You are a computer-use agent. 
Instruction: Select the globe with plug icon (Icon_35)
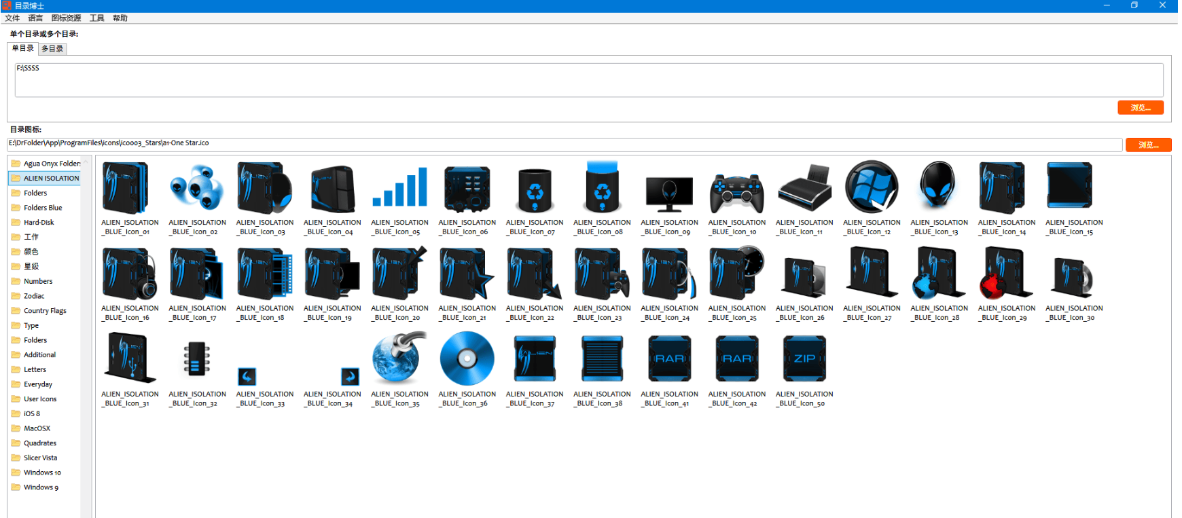point(399,358)
